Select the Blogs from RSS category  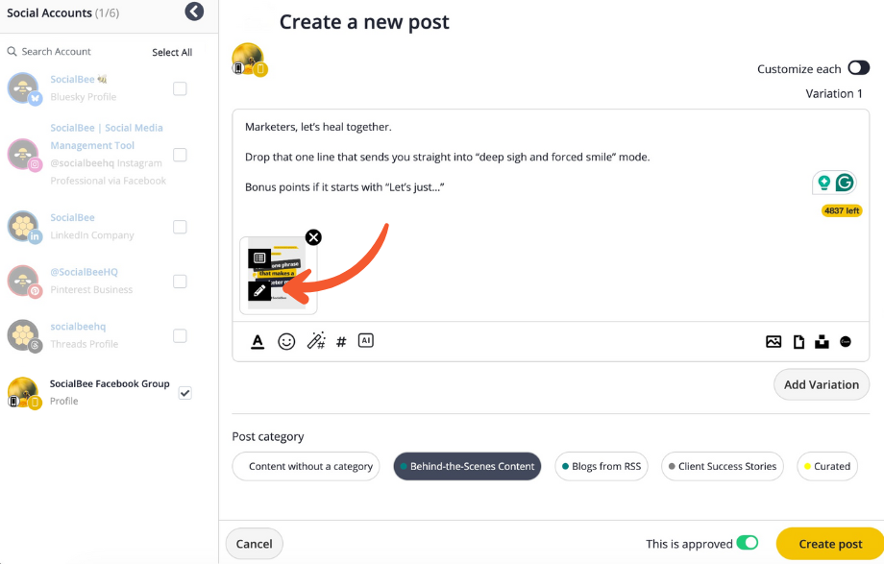coord(601,466)
